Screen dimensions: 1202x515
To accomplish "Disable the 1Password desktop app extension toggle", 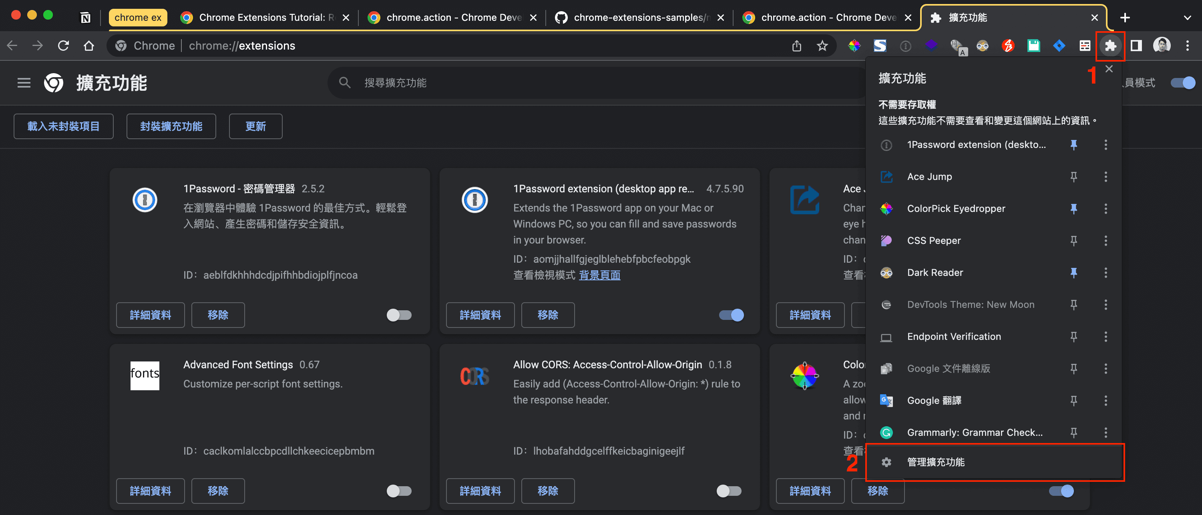I will (x=731, y=315).
